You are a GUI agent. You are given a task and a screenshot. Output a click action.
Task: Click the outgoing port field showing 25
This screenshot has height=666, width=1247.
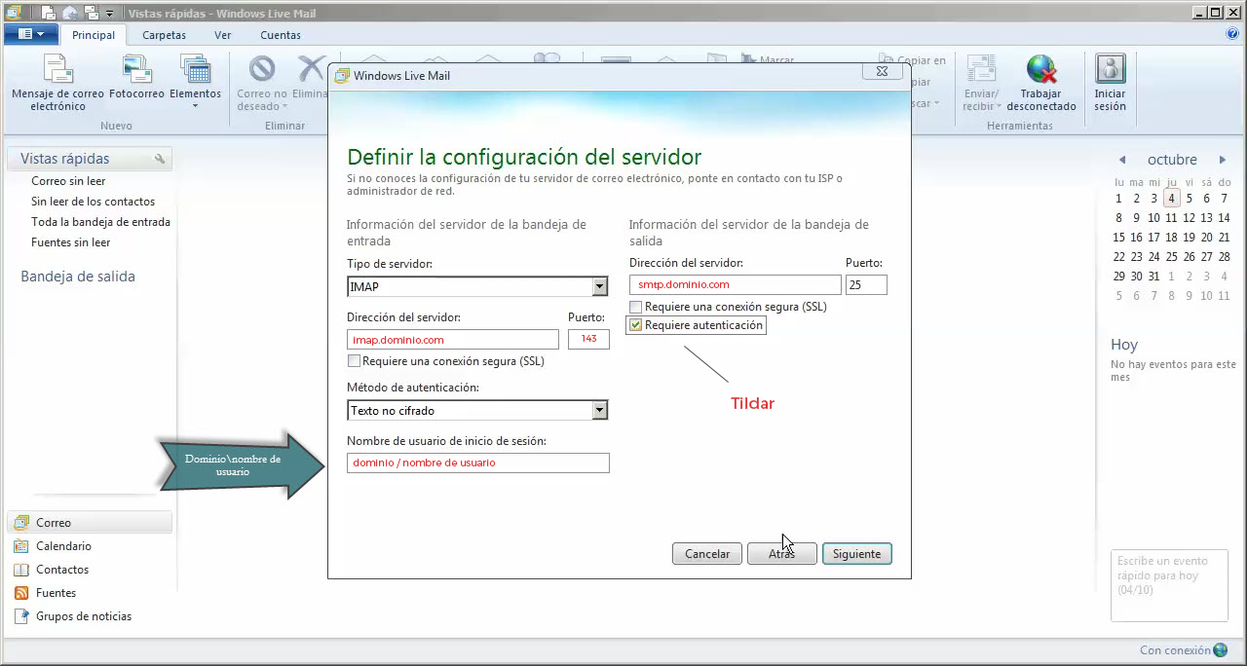866,284
